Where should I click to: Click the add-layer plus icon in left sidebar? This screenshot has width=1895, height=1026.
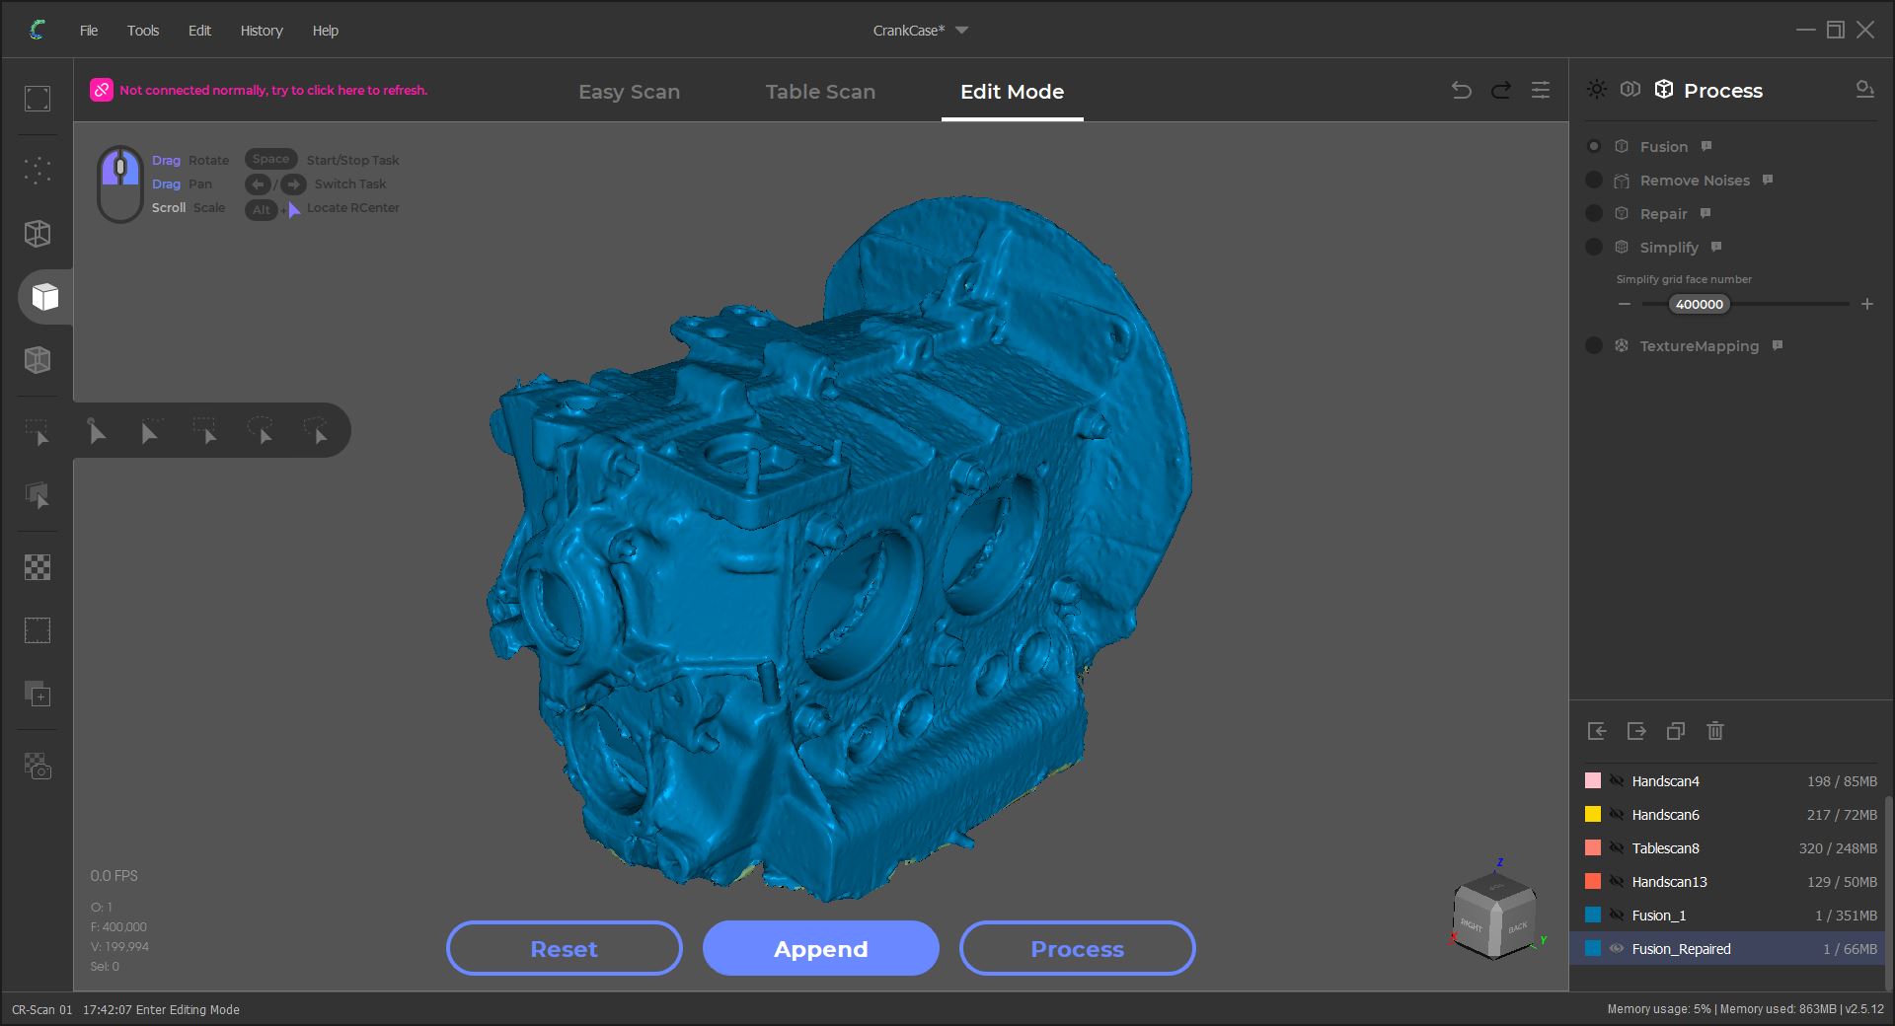click(x=38, y=695)
